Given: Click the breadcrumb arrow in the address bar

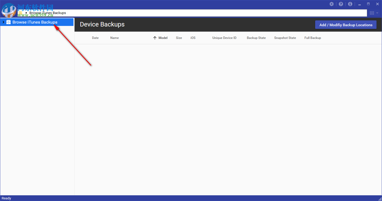Looking at the screenshot, I should [x=26, y=13].
